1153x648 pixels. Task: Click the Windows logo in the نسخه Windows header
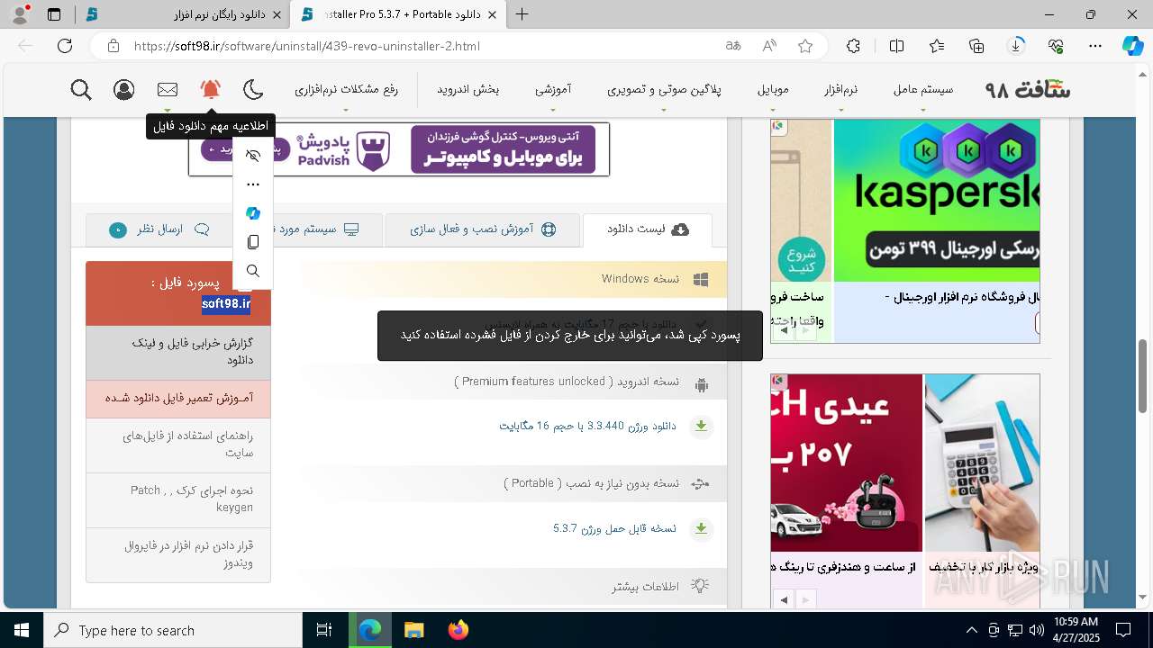[x=701, y=279]
